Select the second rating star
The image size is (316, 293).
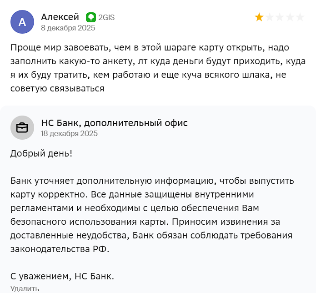[269, 17]
